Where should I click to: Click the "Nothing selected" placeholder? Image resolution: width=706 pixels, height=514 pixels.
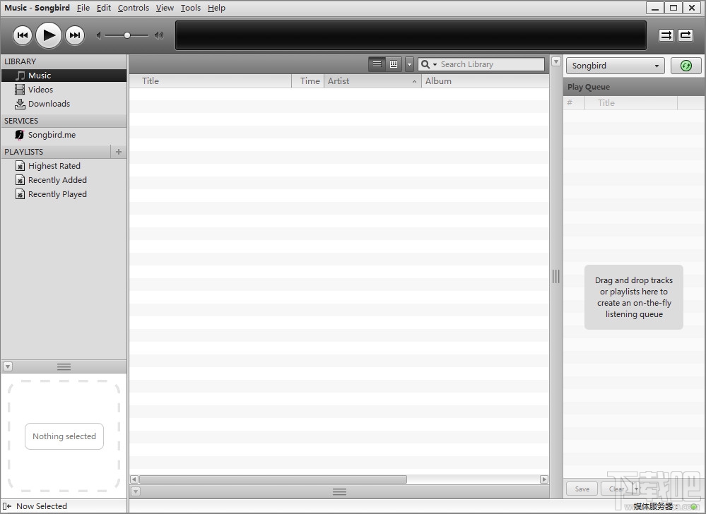click(x=64, y=436)
